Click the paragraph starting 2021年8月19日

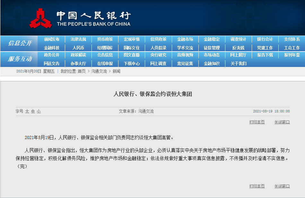[99, 138]
